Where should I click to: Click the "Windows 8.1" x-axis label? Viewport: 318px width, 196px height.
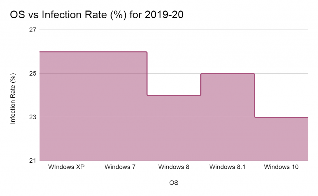point(227,167)
